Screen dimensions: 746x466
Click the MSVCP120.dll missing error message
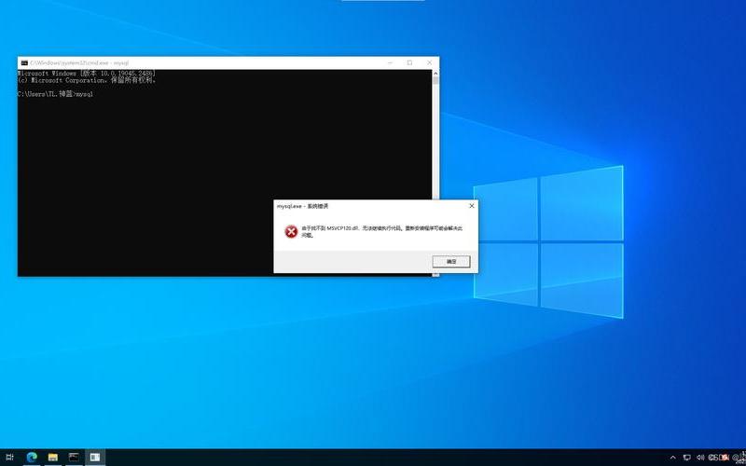click(382, 231)
